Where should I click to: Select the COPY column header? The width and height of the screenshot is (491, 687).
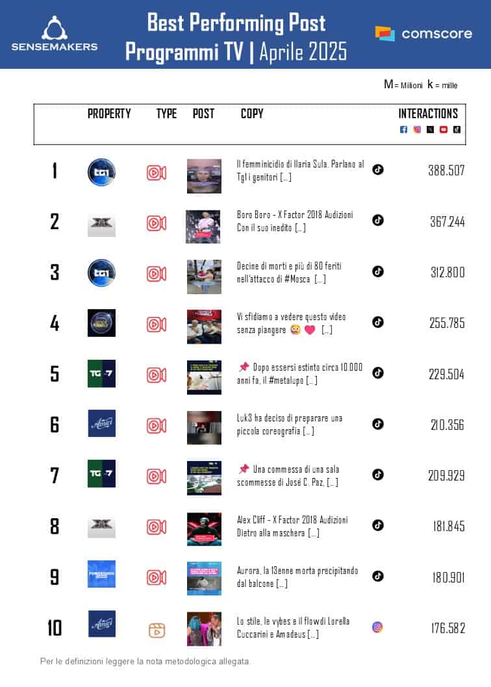(x=252, y=114)
